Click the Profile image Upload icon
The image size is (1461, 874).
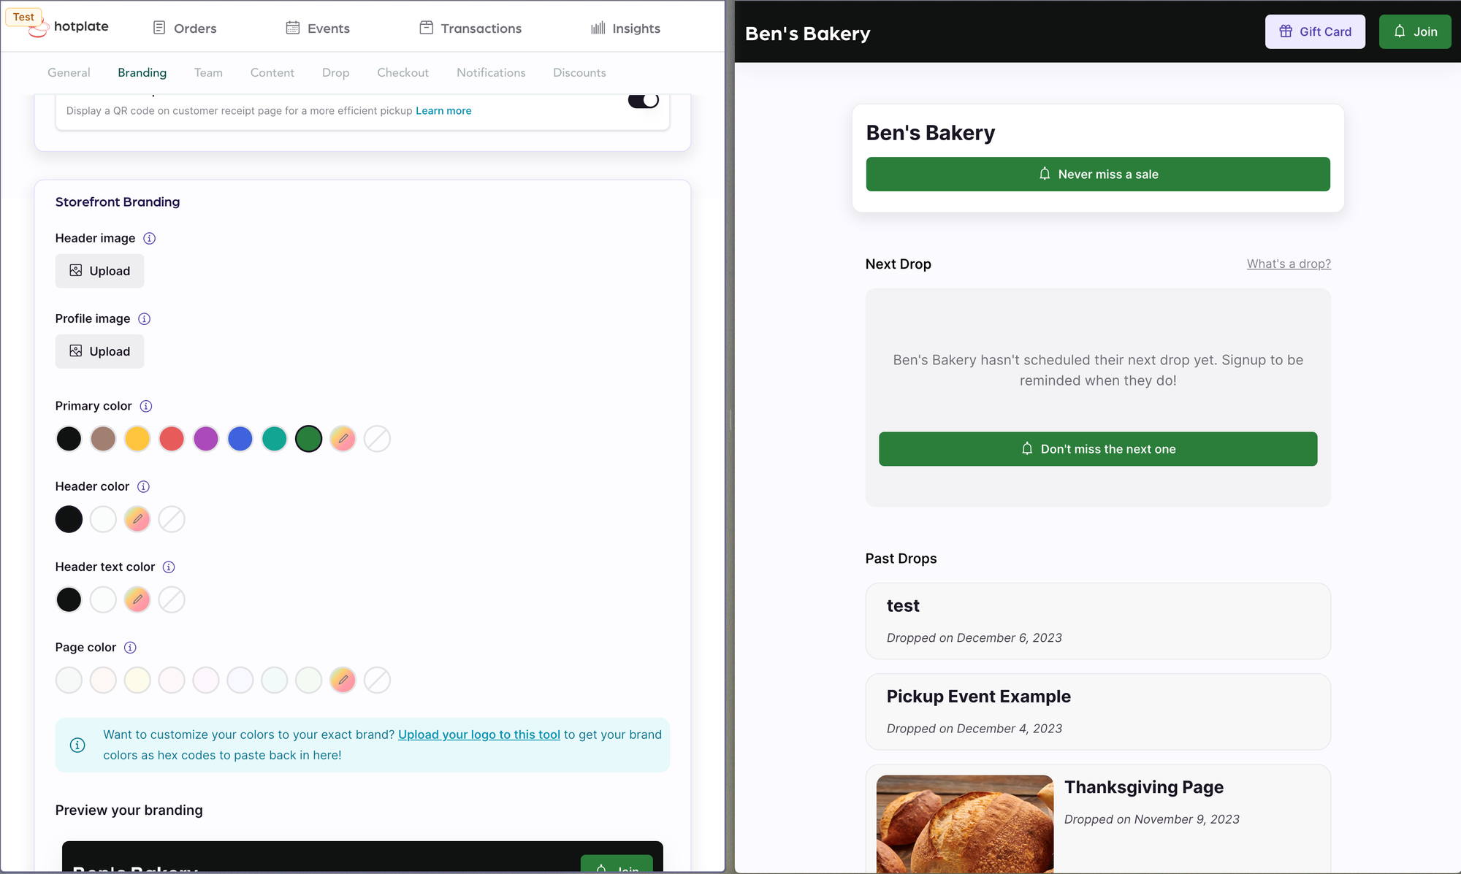click(x=76, y=350)
